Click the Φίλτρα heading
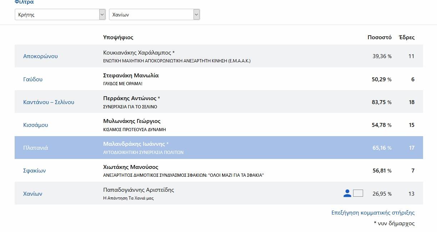The image size is (437, 232). coord(24,2)
